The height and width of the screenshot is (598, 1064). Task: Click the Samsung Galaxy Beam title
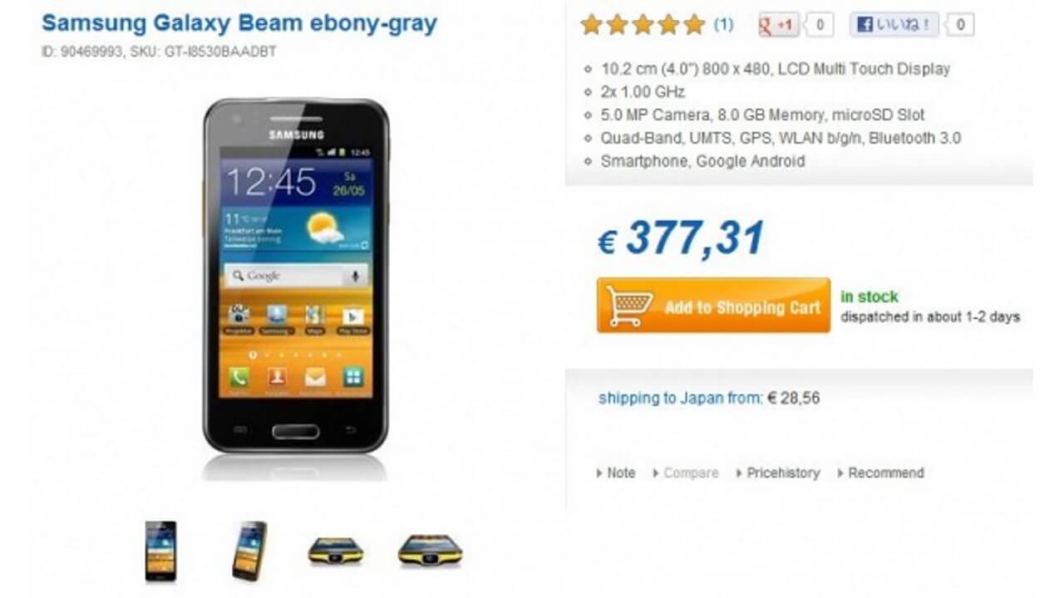pos(239,23)
